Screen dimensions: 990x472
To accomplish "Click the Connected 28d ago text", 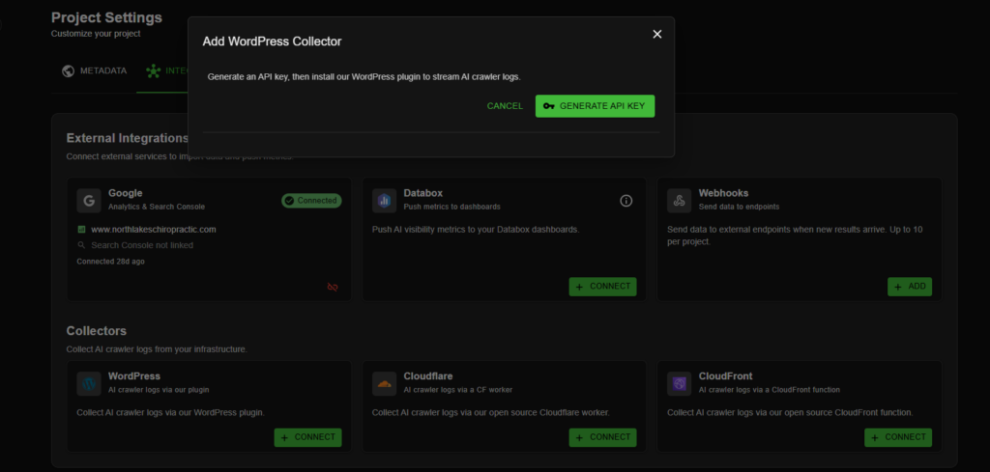I will point(110,261).
